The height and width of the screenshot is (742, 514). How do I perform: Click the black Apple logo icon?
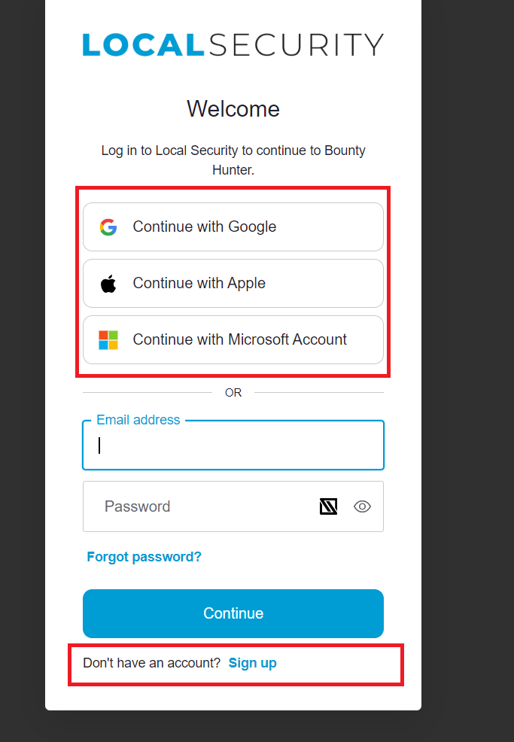pyautogui.click(x=108, y=284)
